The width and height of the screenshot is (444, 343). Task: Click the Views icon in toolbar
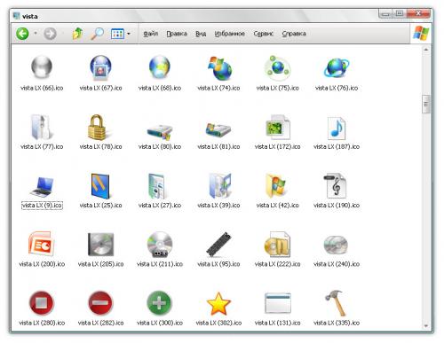[117, 34]
